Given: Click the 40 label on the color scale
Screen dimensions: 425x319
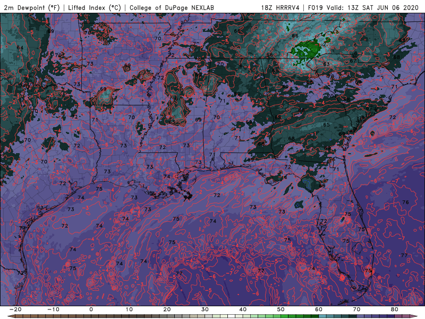Looking at the screenshot, I should [x=243, y=309].
